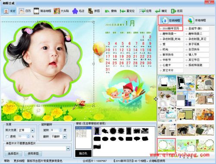This screenshot has height=164, width=216.
Task: Switch to 简洁相框 filmstrip frame mode
Action: tap(42, 11)
